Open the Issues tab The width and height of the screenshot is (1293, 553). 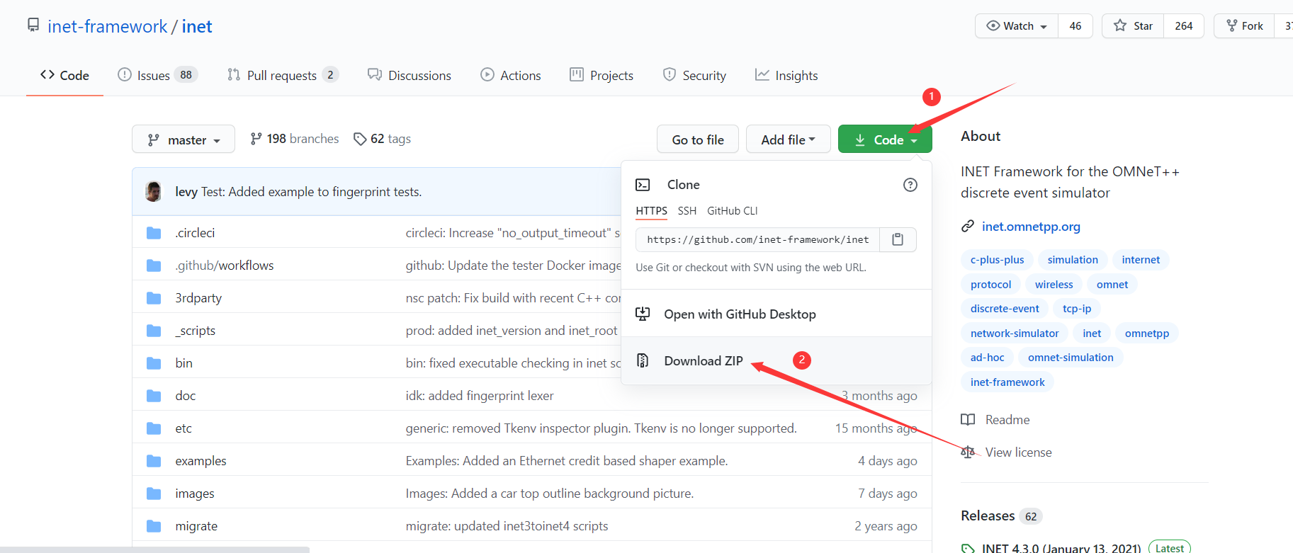[157, 75]
